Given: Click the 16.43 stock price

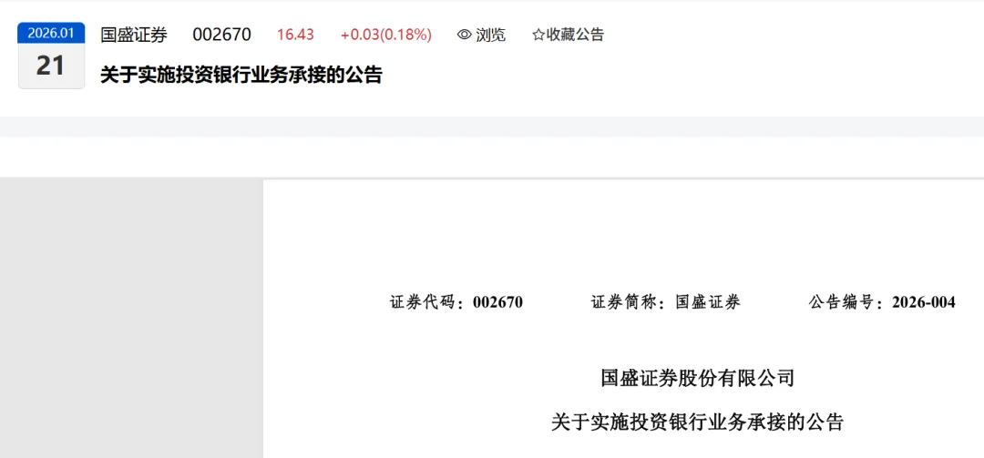Looking at the screenshot, I should (295, 36).
